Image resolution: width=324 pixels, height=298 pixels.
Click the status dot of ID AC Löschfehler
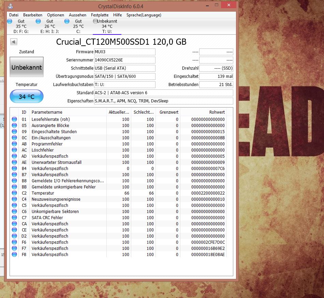[14, 150]
